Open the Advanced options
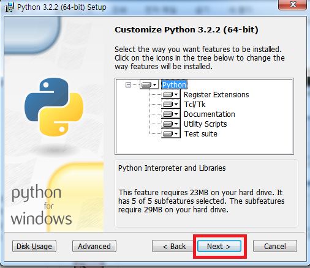The image size is (310, 268). (x=94, y=246)
